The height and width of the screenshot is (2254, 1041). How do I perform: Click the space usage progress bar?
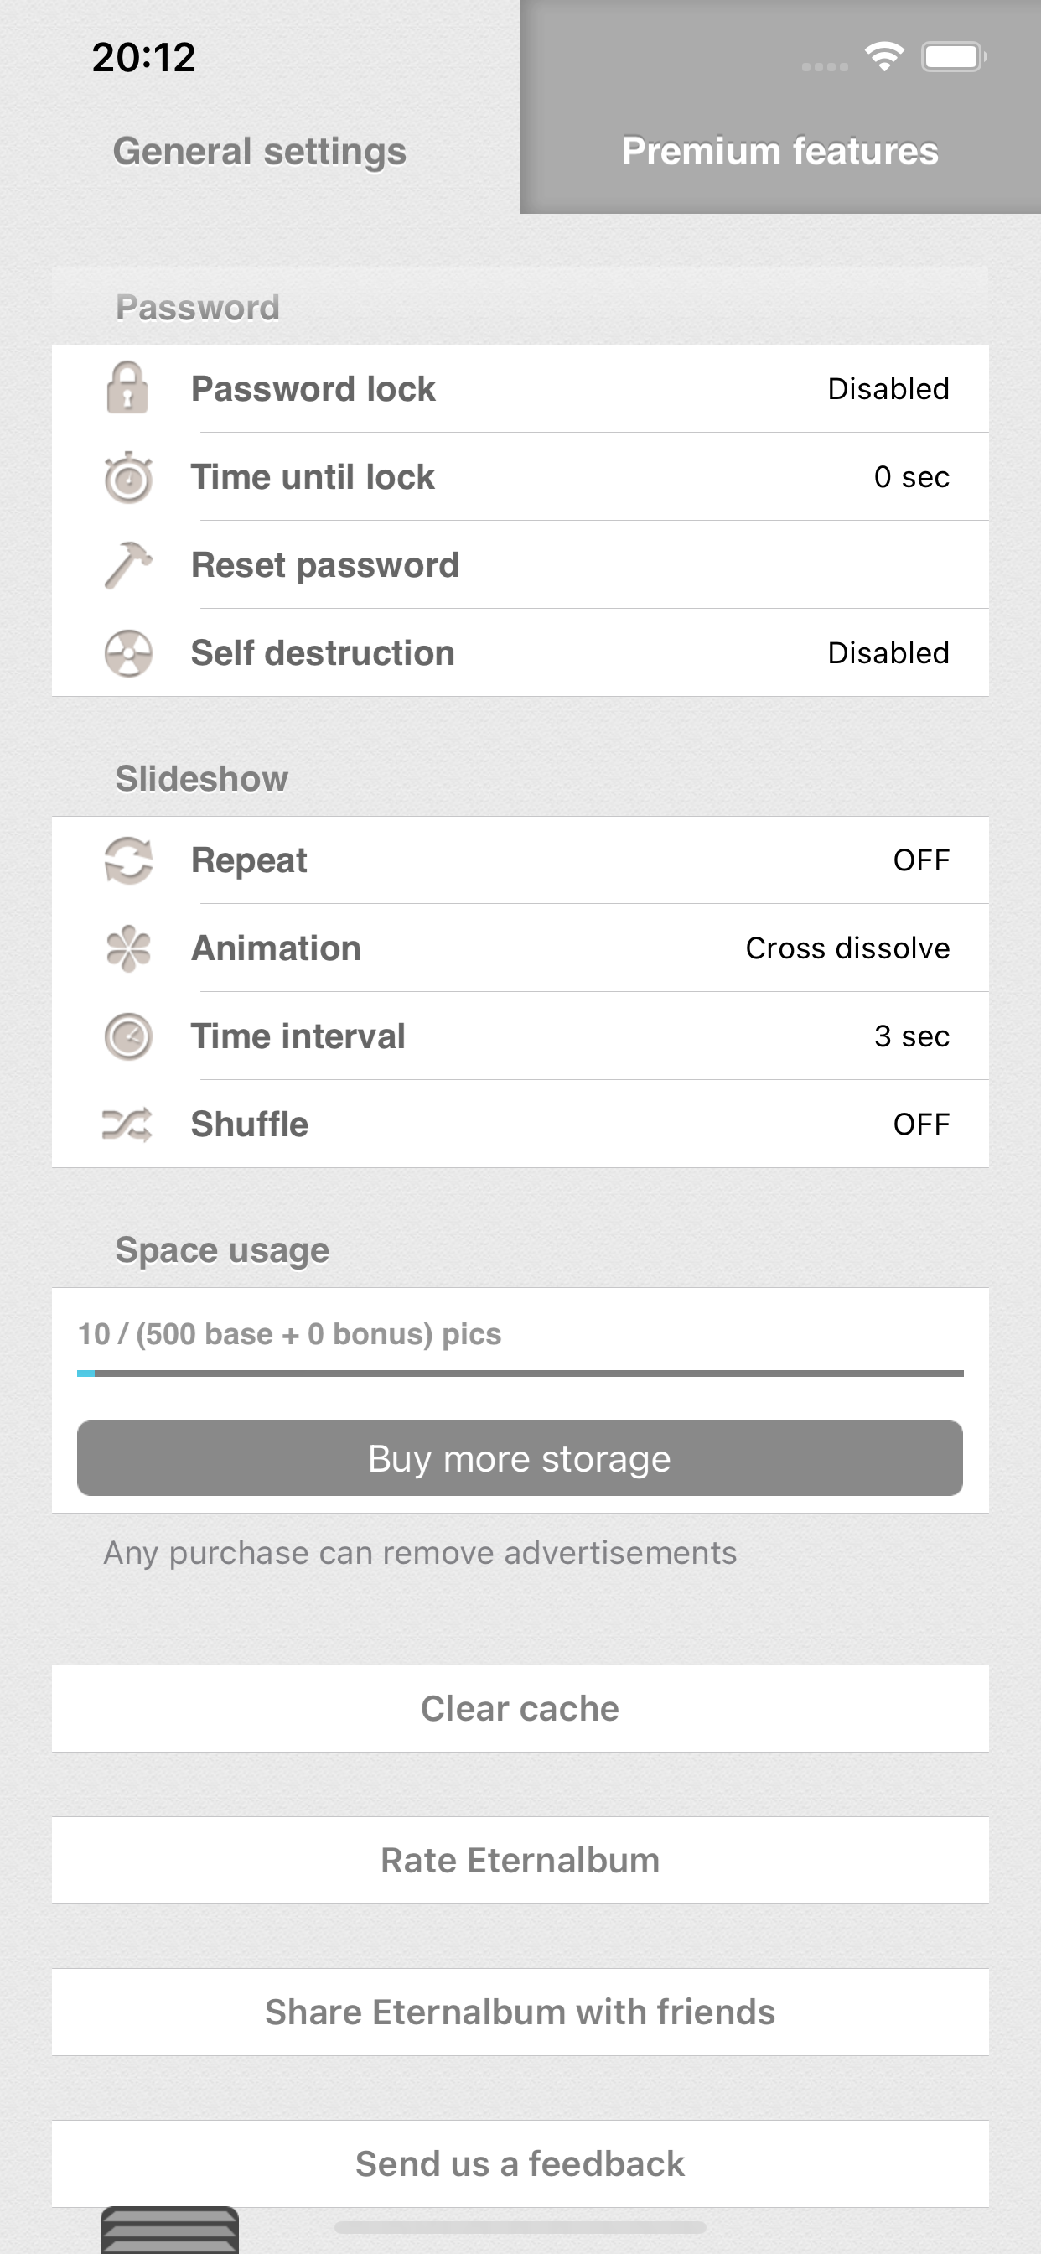click(520, 1374)
